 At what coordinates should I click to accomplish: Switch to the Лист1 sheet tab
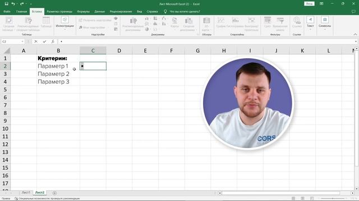[x=26, y=193]
